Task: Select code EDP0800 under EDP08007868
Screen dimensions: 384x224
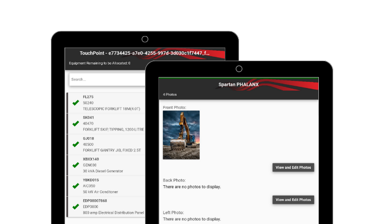Action: (x=90, y=207)
